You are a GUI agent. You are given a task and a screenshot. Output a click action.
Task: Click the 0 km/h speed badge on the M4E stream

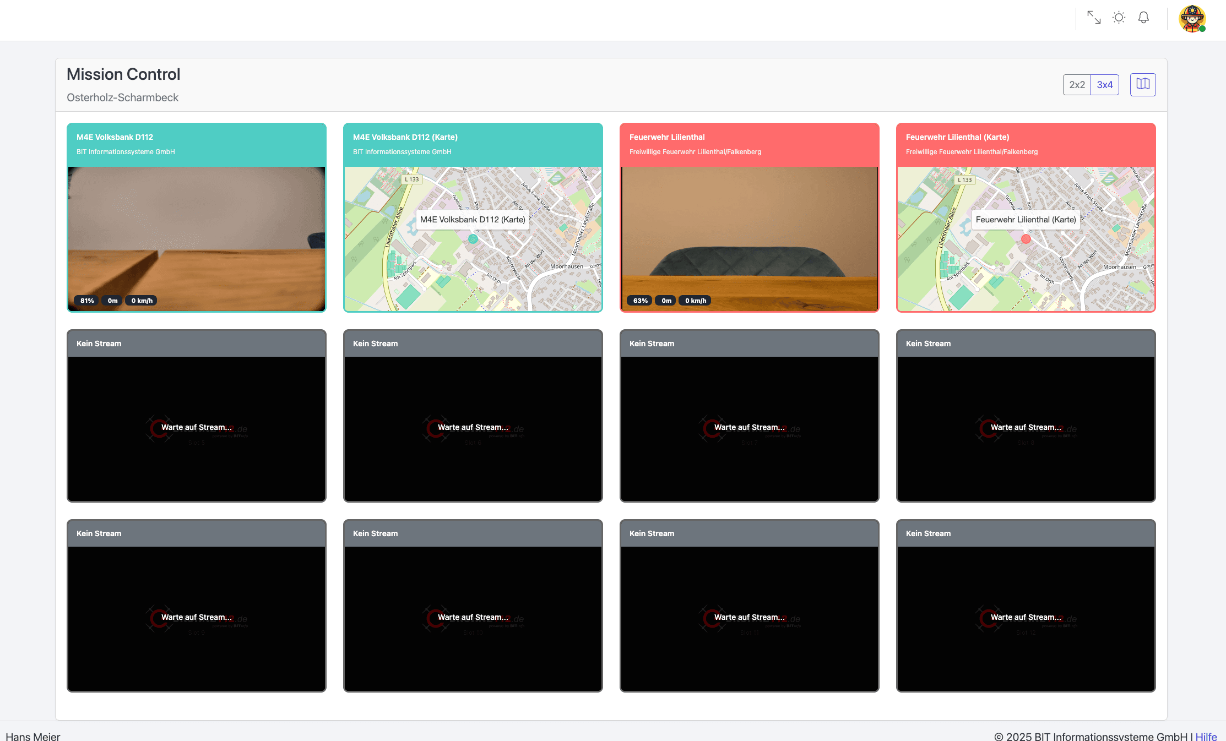point(142,301)
